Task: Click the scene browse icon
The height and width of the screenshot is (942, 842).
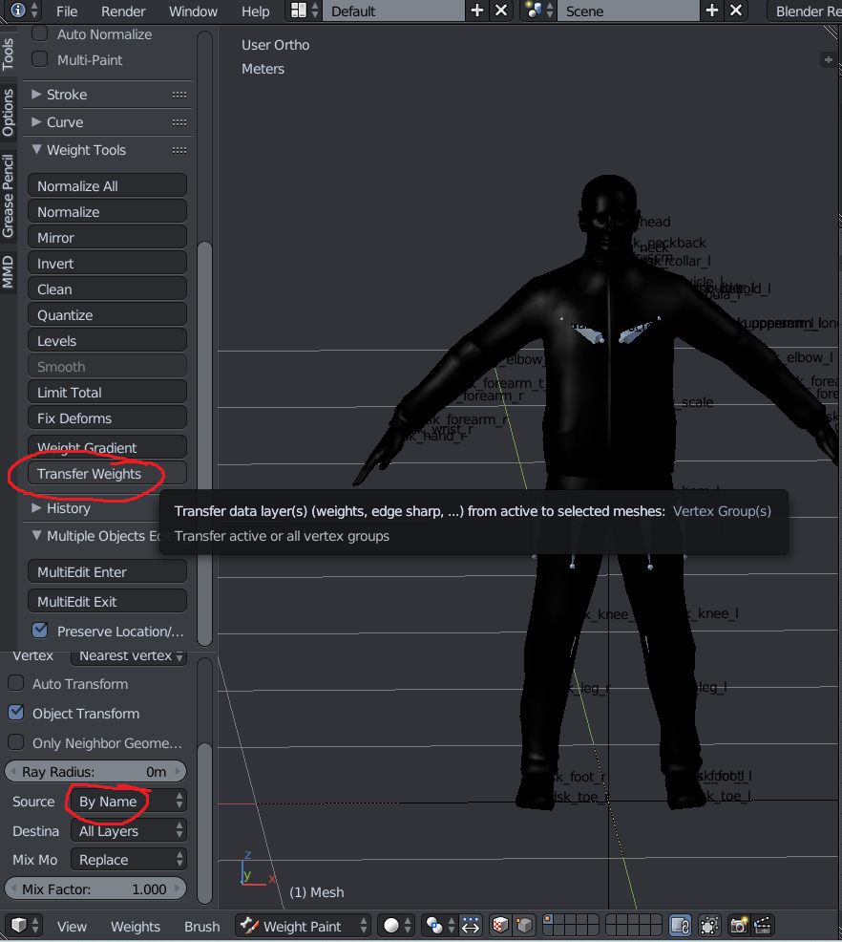Action: [x=538, y=11]
